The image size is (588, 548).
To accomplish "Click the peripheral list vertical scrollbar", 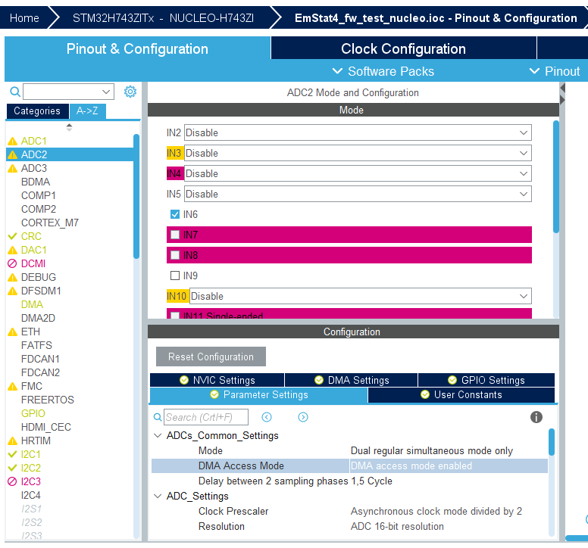I will click(136, 196).
